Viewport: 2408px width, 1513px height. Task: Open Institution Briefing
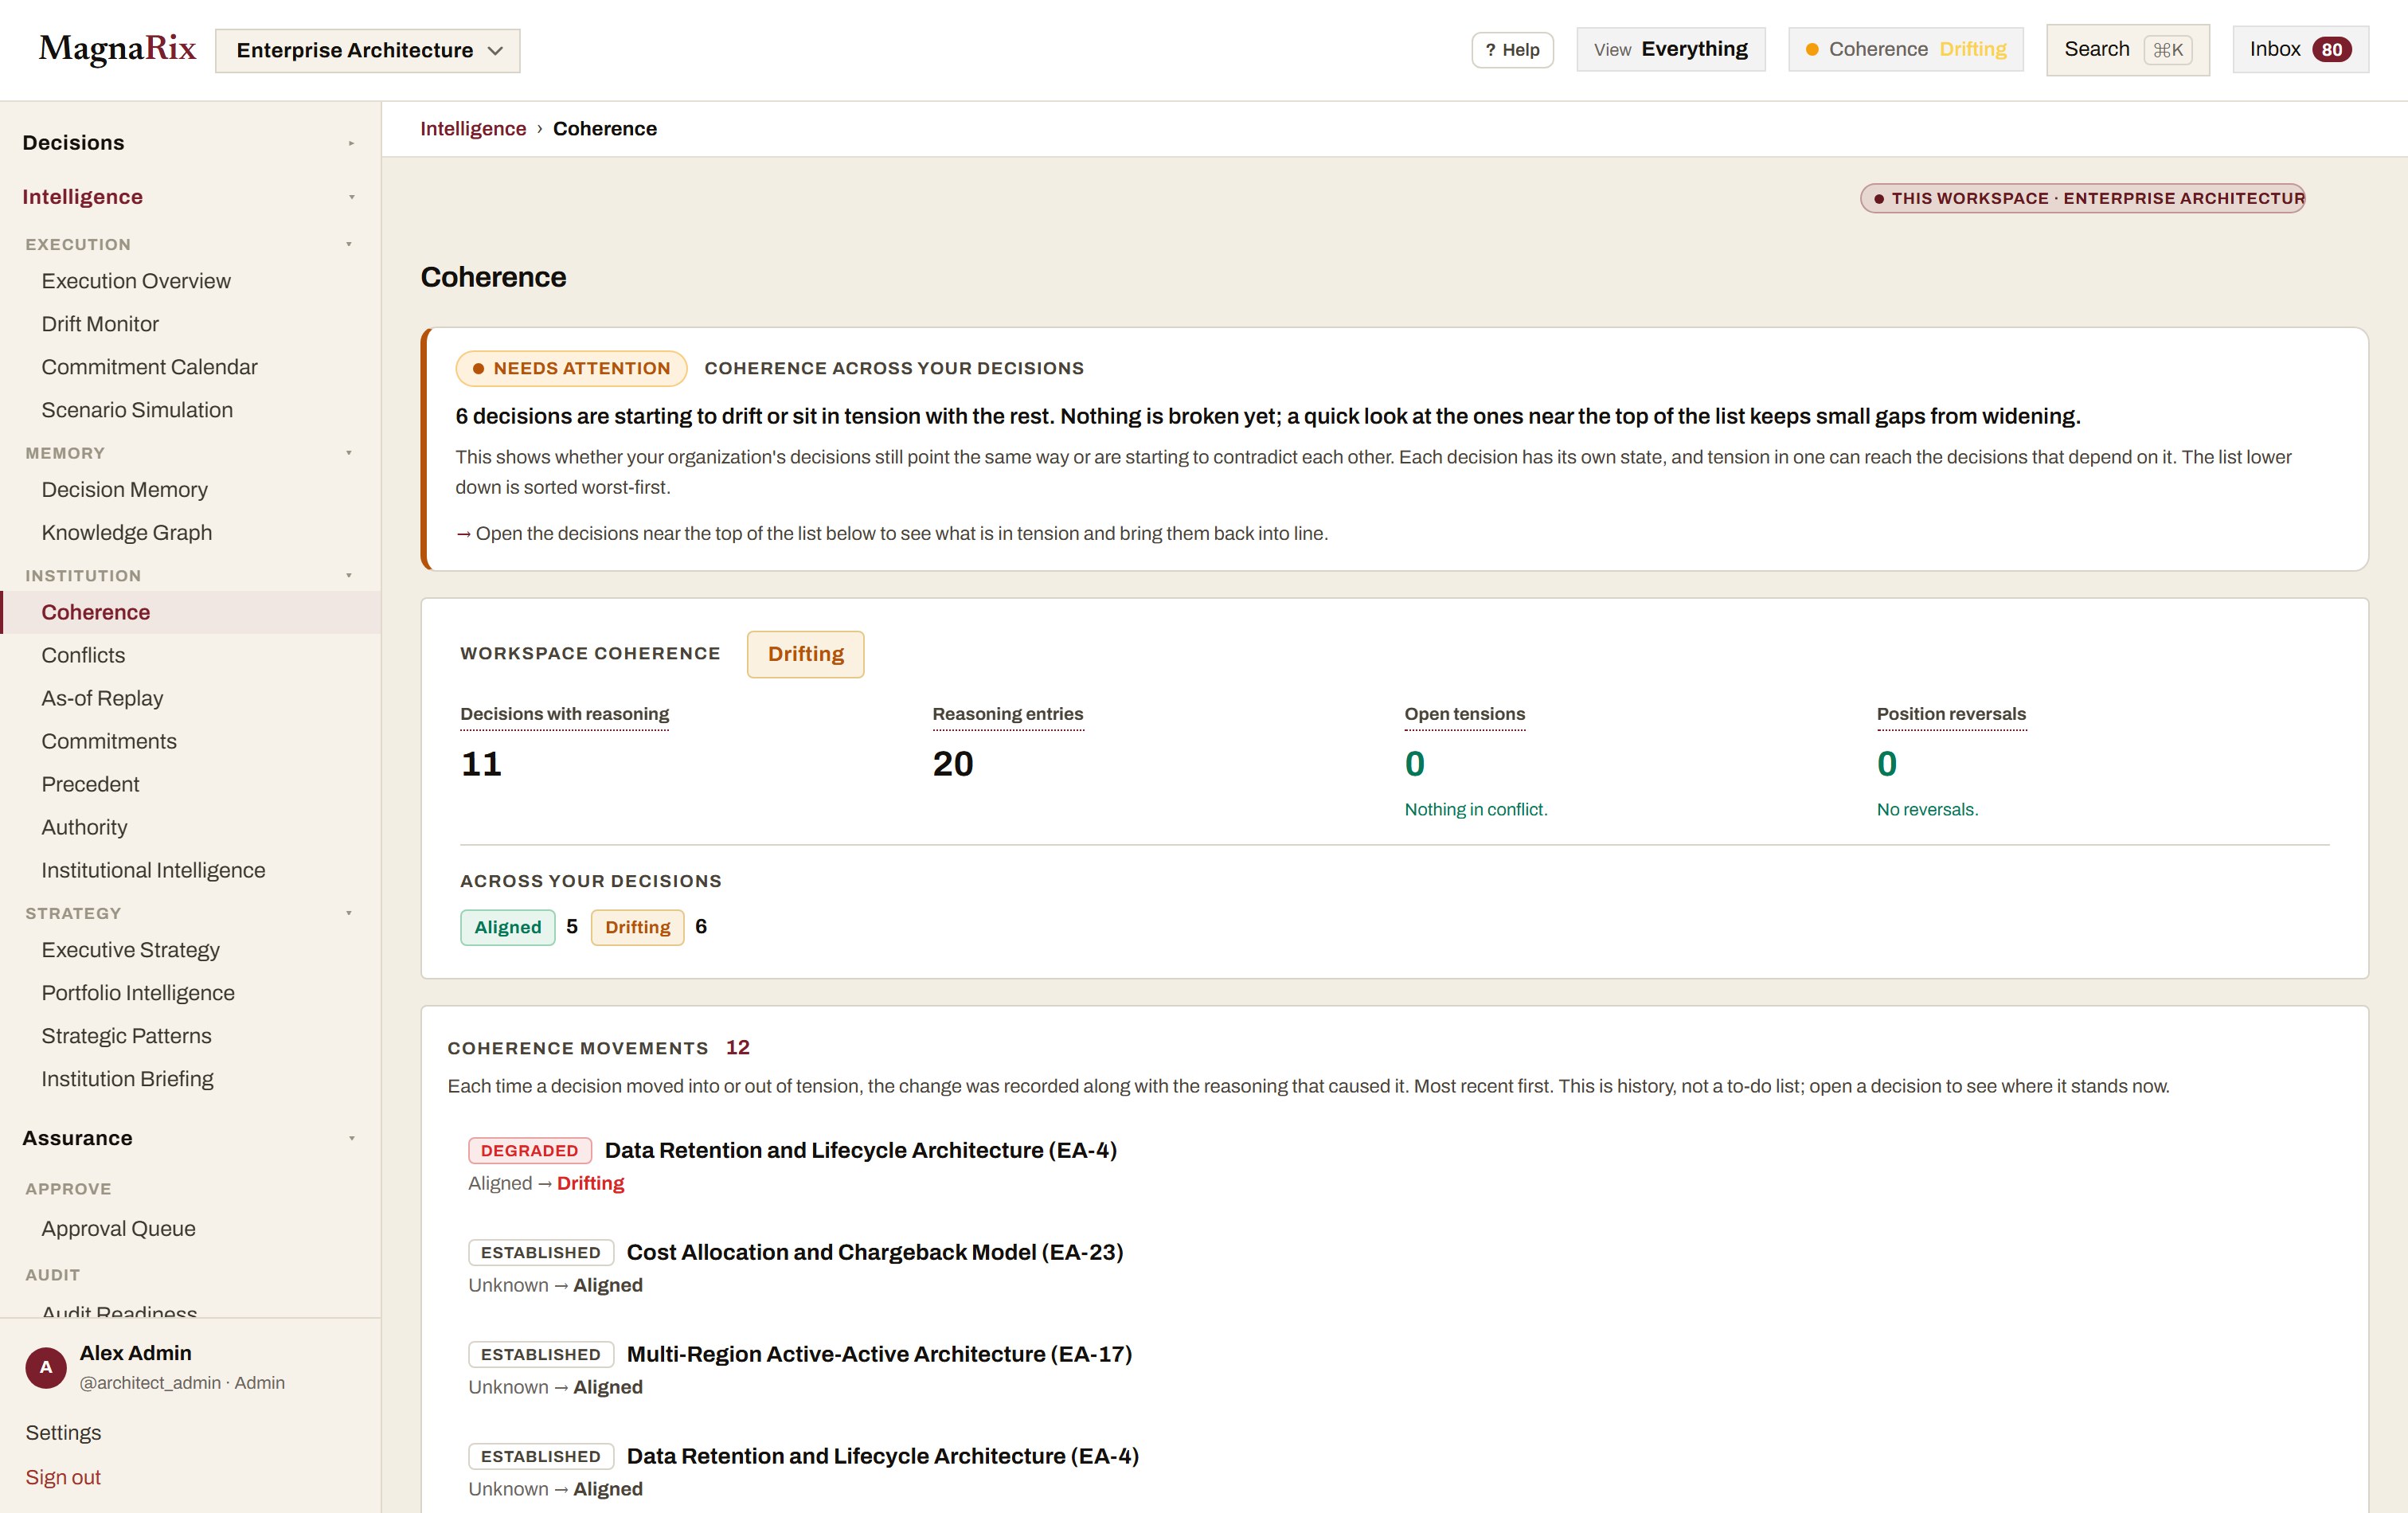tap(127, 1079)
